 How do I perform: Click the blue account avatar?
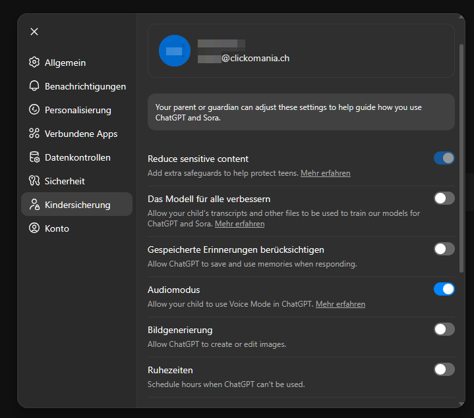coord(175,51)
